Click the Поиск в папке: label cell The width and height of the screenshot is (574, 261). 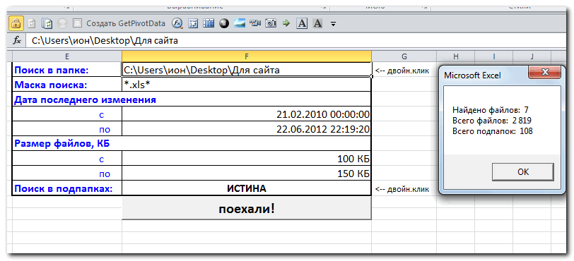[x=67, y=69]
